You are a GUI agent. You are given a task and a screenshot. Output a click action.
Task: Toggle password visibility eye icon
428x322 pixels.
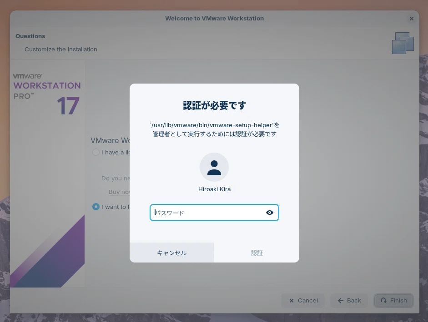click(x=269, y=213)
